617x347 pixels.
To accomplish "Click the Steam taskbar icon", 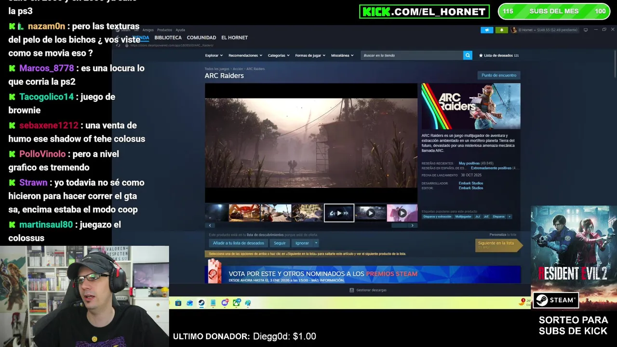I will 201,303.
